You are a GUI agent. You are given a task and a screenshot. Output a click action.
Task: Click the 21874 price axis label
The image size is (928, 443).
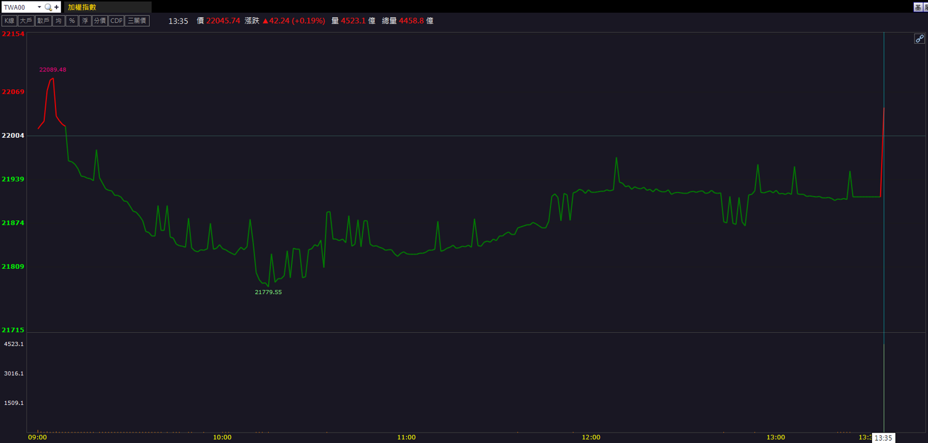[x=13, y=223]
